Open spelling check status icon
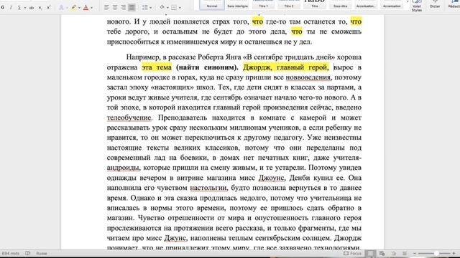 tap(27, 253)
